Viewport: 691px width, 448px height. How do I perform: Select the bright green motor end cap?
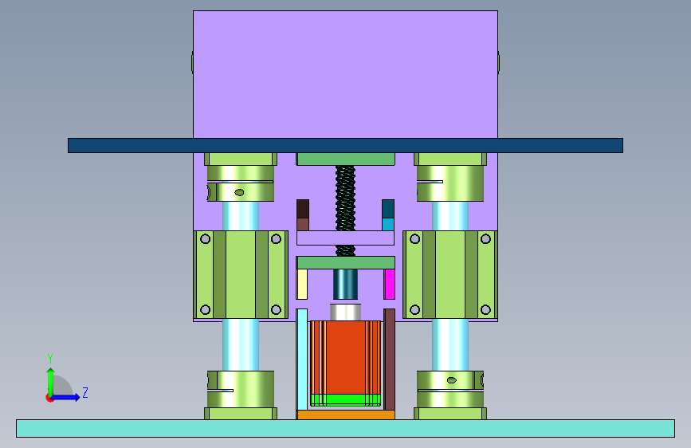(x=346, y=400)
